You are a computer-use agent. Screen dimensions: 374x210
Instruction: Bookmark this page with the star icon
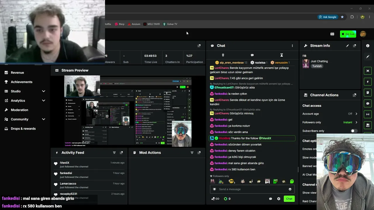pos(342,17)
